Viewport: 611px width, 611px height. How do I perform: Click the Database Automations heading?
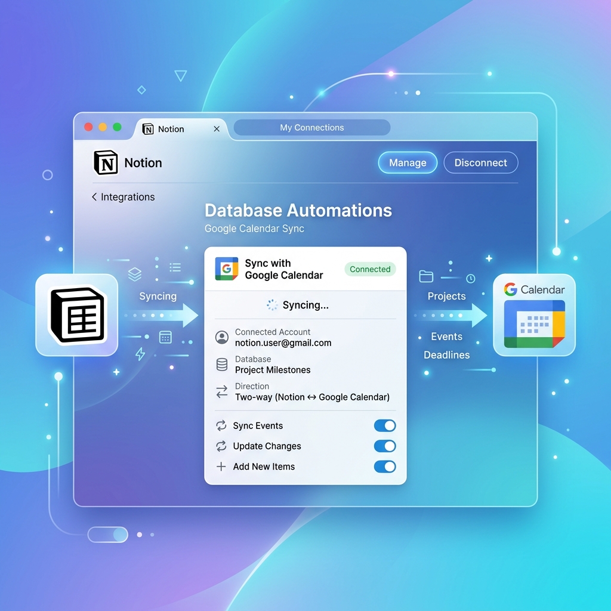point(298,211)
